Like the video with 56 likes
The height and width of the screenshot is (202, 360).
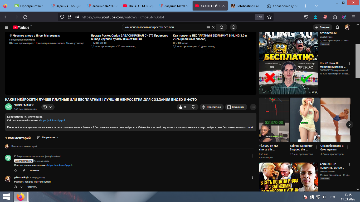(183, 107)
